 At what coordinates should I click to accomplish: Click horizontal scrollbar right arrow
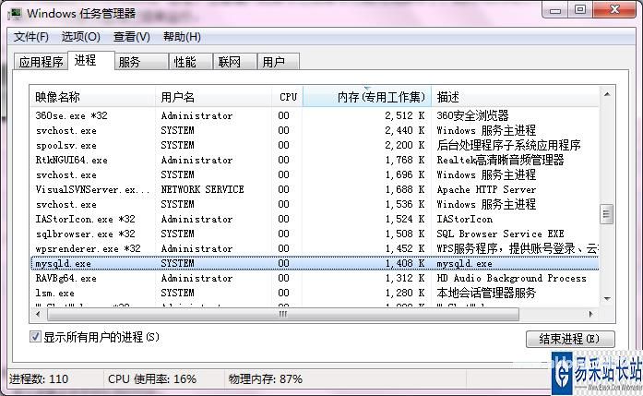point(591,315)
